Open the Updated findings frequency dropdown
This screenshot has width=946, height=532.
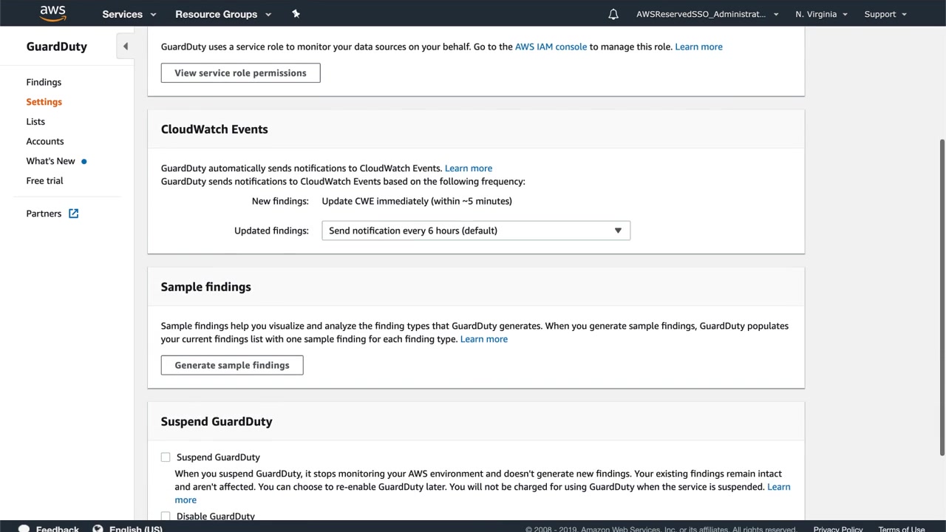coord(476,231)
